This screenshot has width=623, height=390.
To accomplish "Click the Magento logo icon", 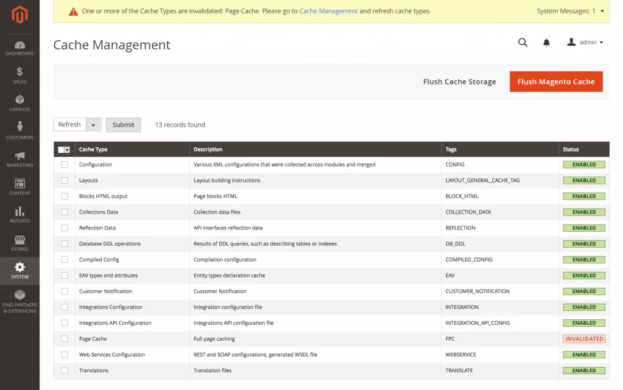I will coord(19,15).
